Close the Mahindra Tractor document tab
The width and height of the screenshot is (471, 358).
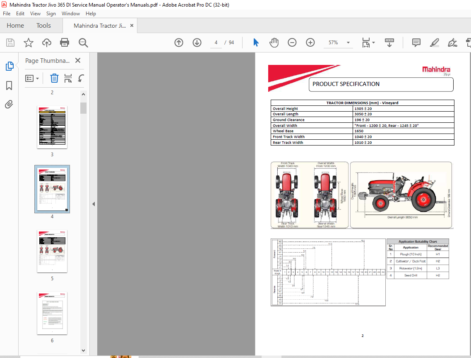132,26
